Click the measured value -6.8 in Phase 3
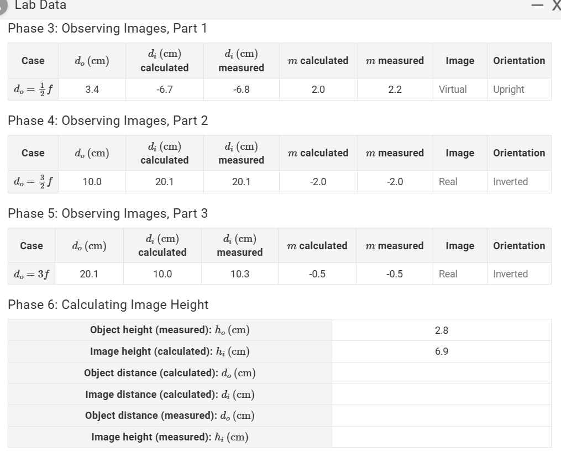 click(x=241, y=89)
